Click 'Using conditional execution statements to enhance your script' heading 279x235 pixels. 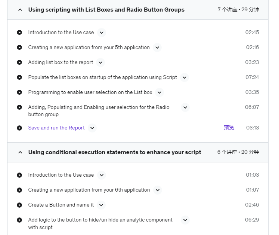(115, 152)
